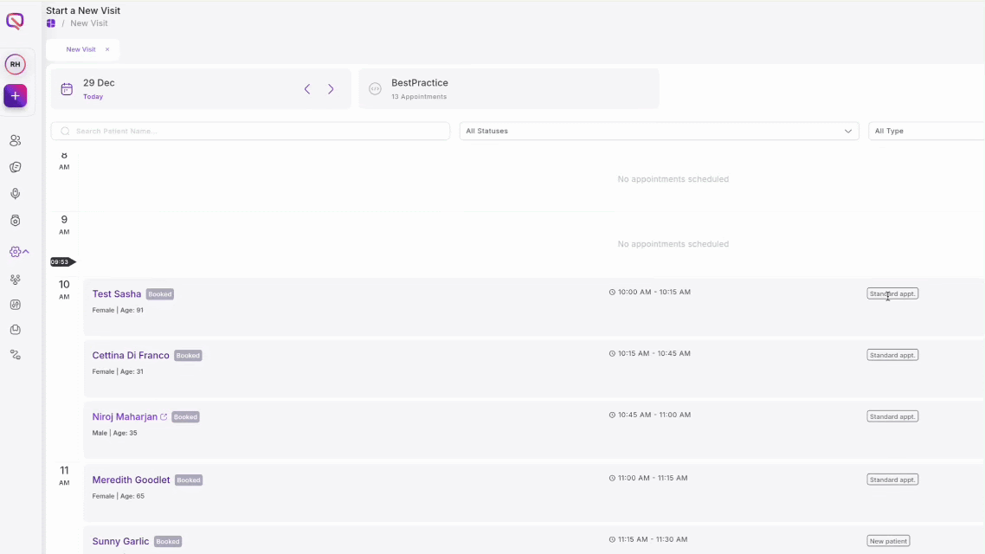Click the 10:00 AM - 10:15 AM time

[x=654, y=292]
